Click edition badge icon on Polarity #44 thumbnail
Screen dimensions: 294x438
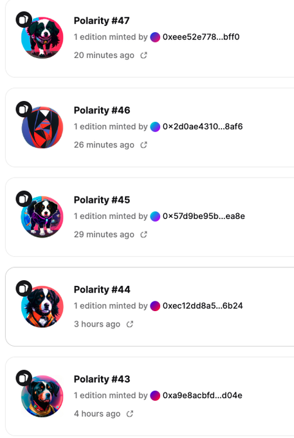(x=24, y=289)
